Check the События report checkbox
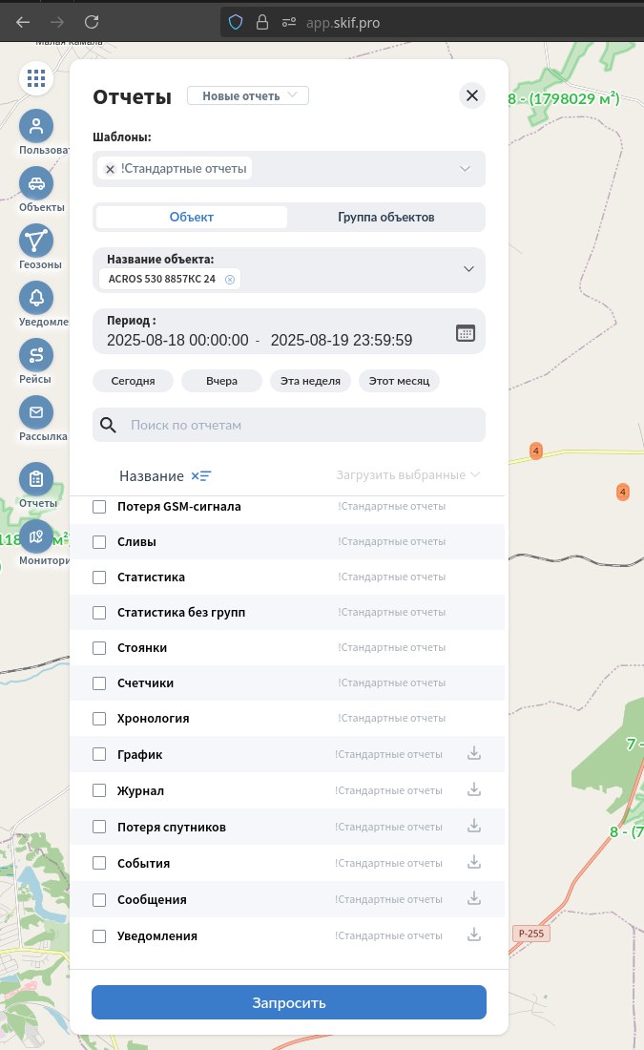The image size is (644, 1050). tap(99, 863)
